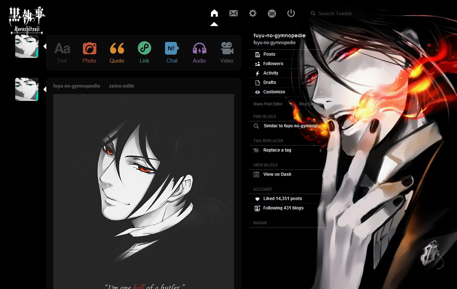
Task: Open zeino-edits source blog link
Action: [x=122, y=86]
